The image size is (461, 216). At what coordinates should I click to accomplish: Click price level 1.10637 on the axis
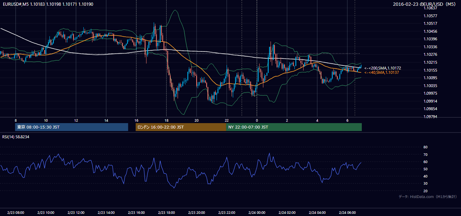[430, 8]
